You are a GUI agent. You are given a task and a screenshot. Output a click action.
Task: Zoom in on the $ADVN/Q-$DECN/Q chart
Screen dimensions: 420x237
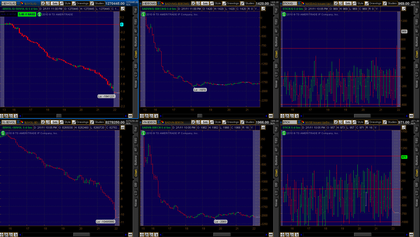point(147,116)
